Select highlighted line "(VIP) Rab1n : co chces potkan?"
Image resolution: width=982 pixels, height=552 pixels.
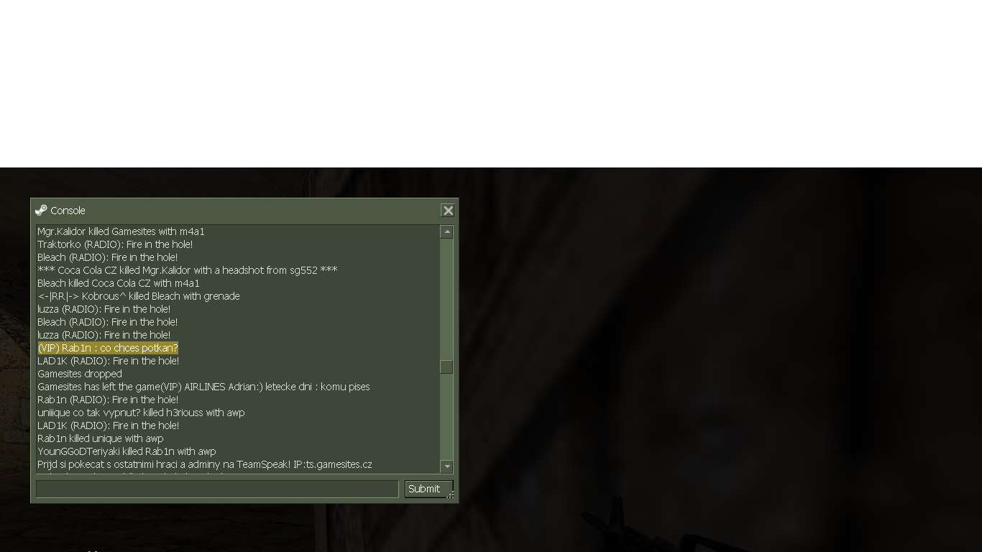(108, 348)
